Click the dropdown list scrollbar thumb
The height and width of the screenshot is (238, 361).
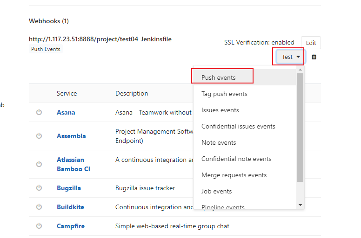click(x=300, y=128)
